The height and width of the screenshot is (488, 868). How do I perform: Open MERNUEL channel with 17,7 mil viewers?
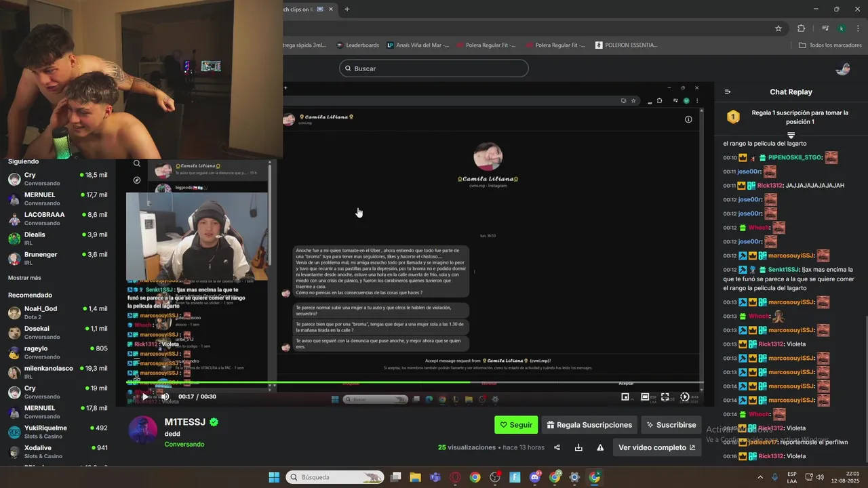tap(58, 199)
